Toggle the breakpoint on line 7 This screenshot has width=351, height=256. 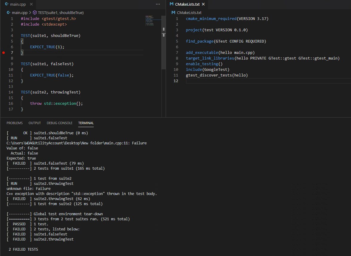tap(4, 53)
